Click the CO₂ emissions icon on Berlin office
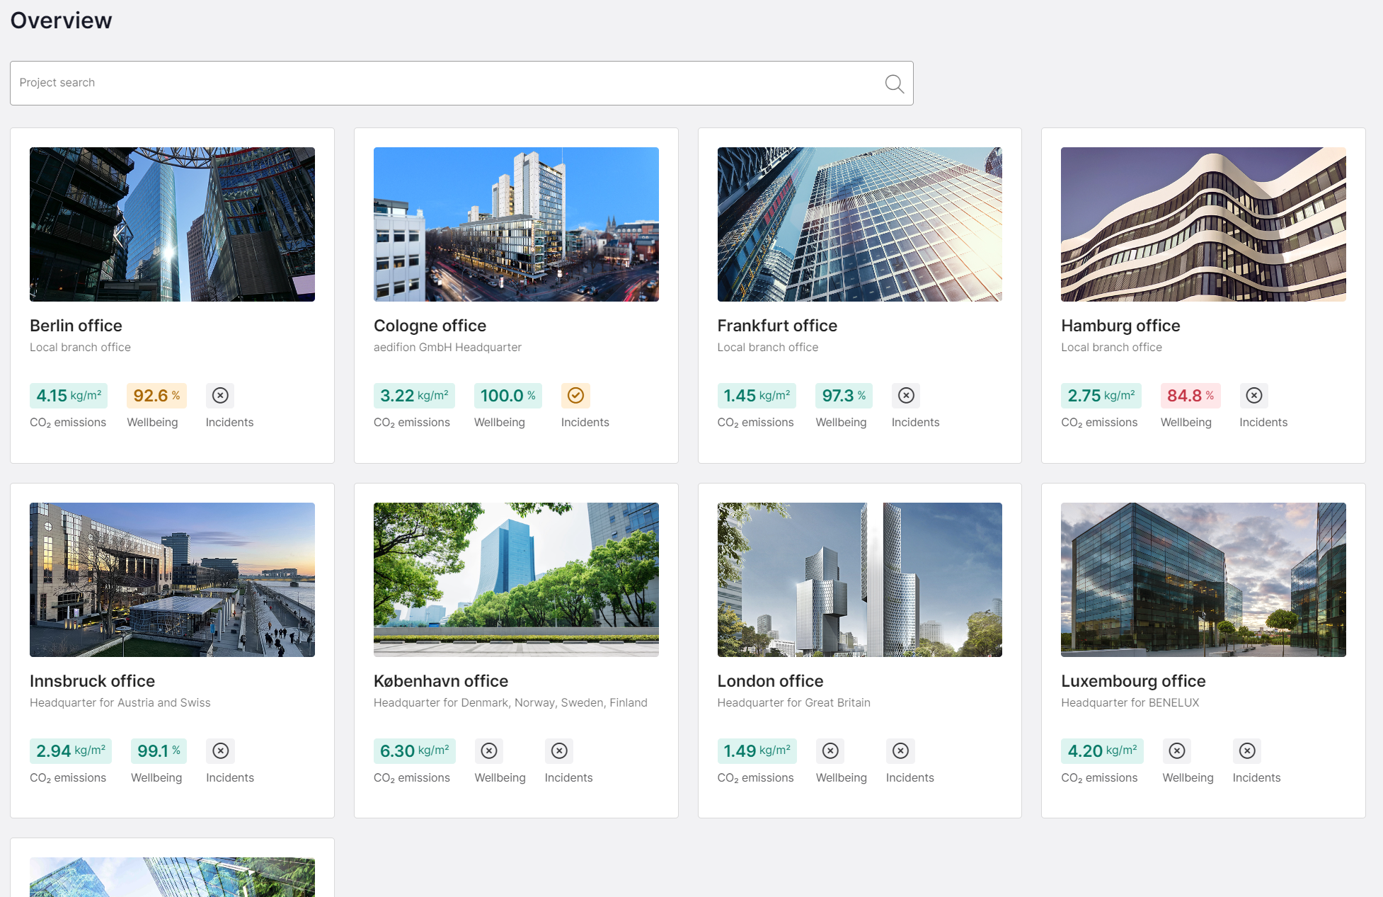 pyautogui.click(x=67, y=394)
